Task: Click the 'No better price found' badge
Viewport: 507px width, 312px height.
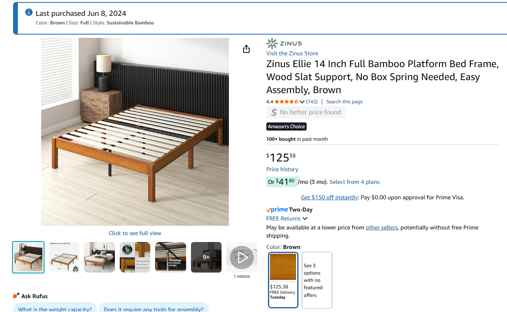Action: [306, 112]
